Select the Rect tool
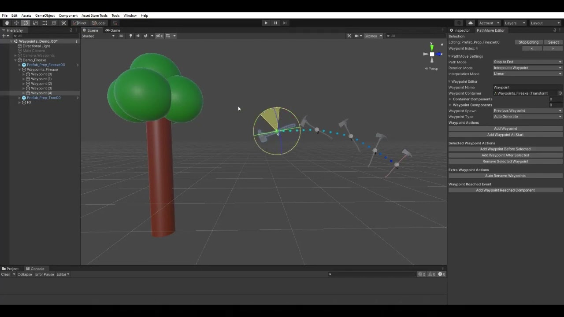Viewport: 564px width, 317px height. click(45, 23)
